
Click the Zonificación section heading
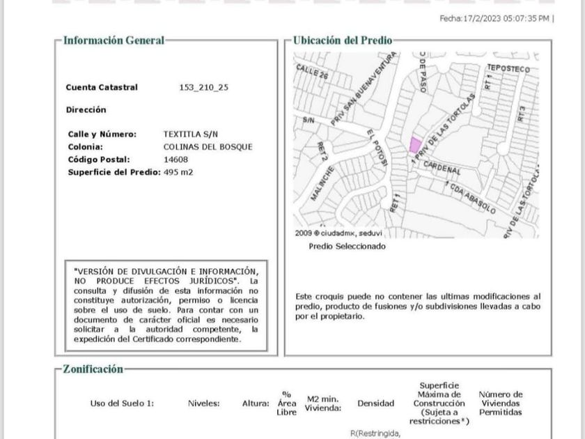click(93, 369)
